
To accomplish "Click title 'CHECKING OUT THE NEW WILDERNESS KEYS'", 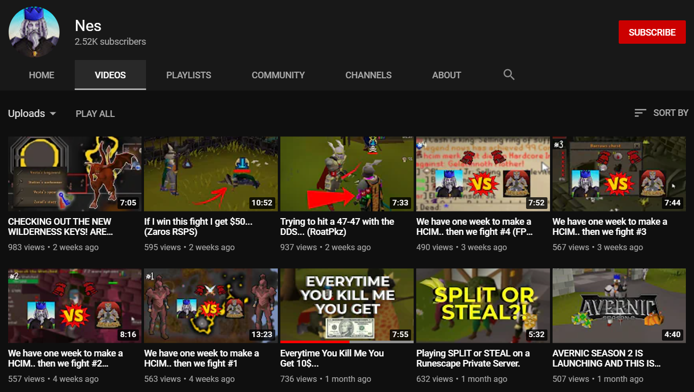I will pyautogui.click(x=61, y=227).
